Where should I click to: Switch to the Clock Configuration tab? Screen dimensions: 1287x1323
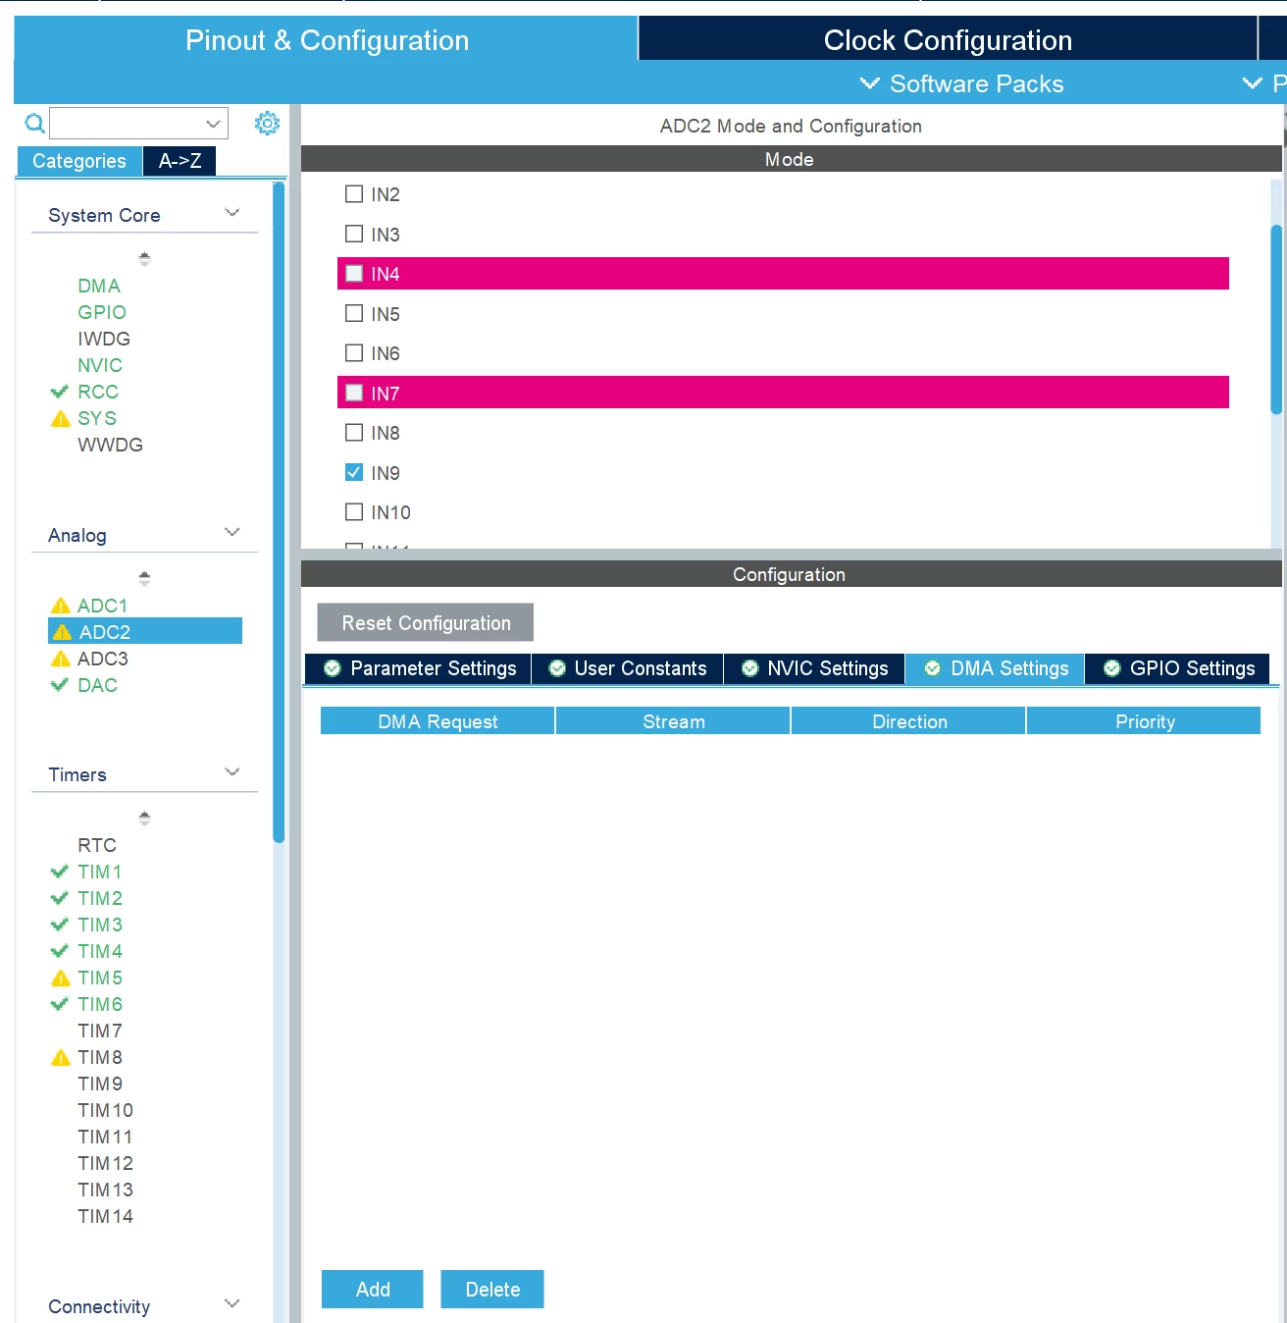point(948,40)
